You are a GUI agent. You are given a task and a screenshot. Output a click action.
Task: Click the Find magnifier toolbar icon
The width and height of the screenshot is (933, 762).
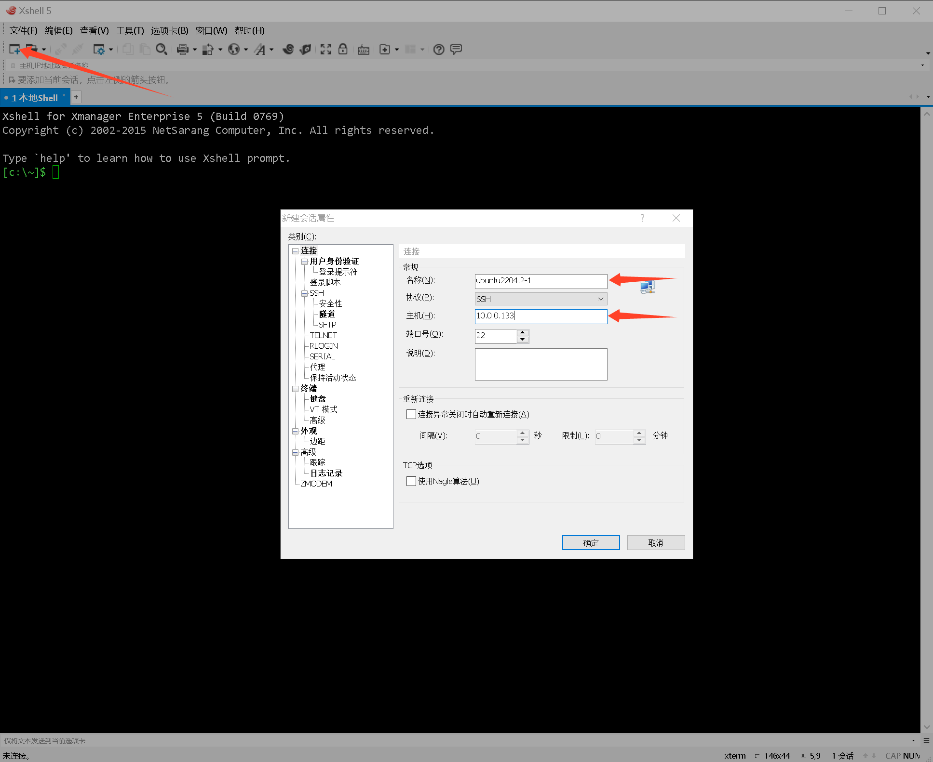(x=162, y=49)
